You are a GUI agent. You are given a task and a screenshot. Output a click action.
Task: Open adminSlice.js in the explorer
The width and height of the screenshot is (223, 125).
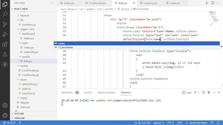pos(30,84)
